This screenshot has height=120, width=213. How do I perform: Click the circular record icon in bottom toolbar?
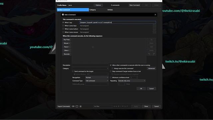[x=81, y=106]
